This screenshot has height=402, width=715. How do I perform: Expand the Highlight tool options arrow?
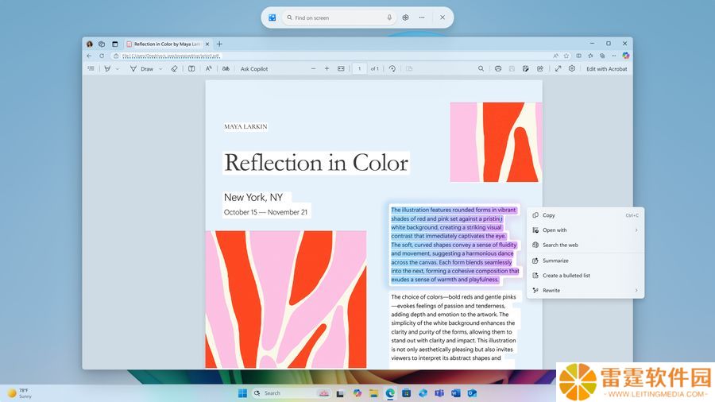coord(118,69)
